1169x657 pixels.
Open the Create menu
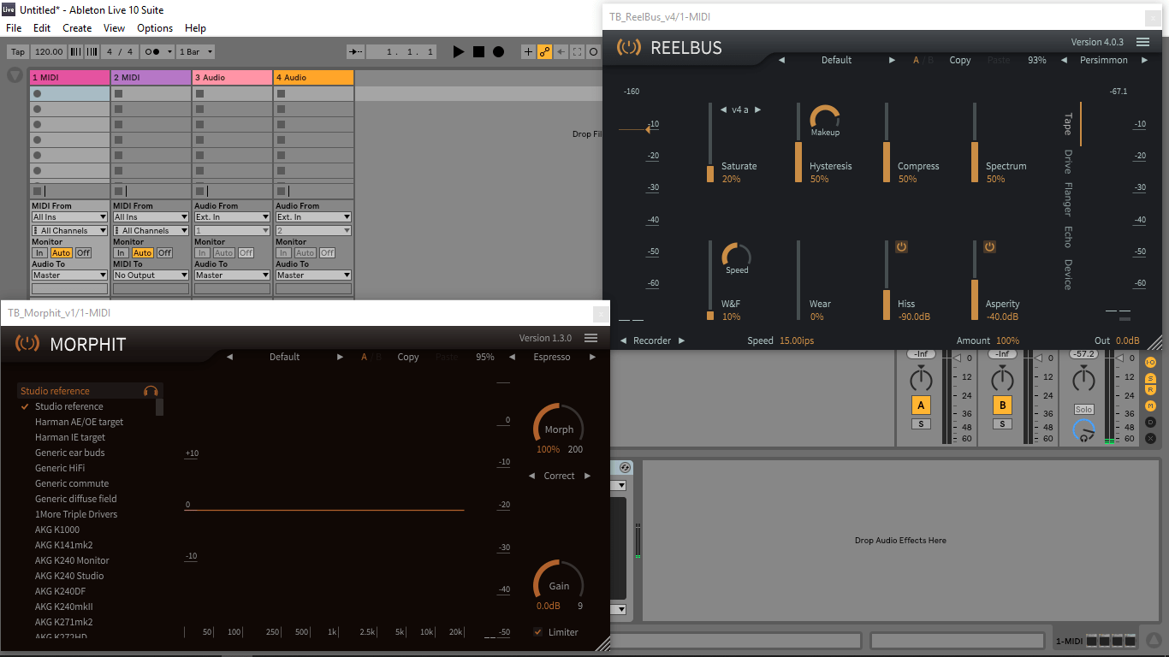(x=77, y=28)
